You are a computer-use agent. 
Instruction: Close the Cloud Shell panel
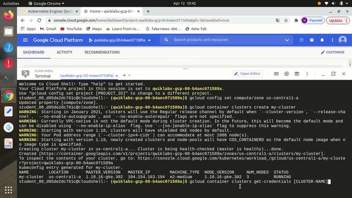(344, 74)
